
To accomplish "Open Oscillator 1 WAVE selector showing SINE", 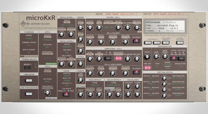I will tap(66, 25).
